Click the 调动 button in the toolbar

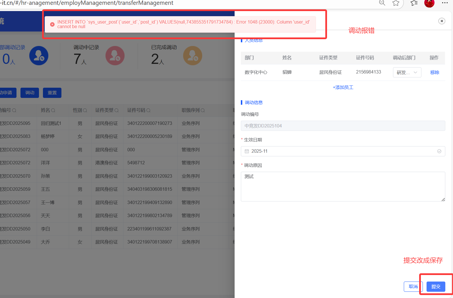click(x=30, y=93)
